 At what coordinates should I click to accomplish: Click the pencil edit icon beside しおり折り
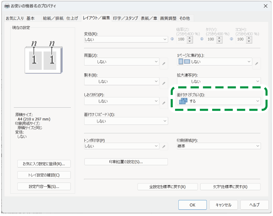point(164,103)
